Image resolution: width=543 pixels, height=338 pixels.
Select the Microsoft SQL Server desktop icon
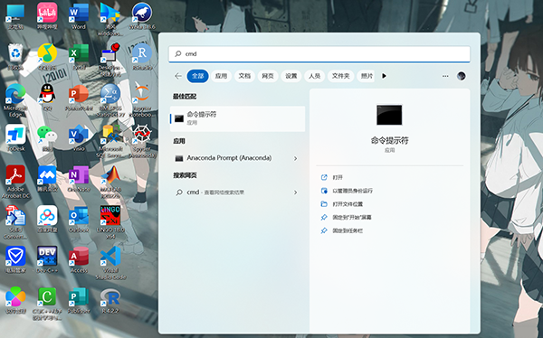pyautogui.click(x=110, y=141)
